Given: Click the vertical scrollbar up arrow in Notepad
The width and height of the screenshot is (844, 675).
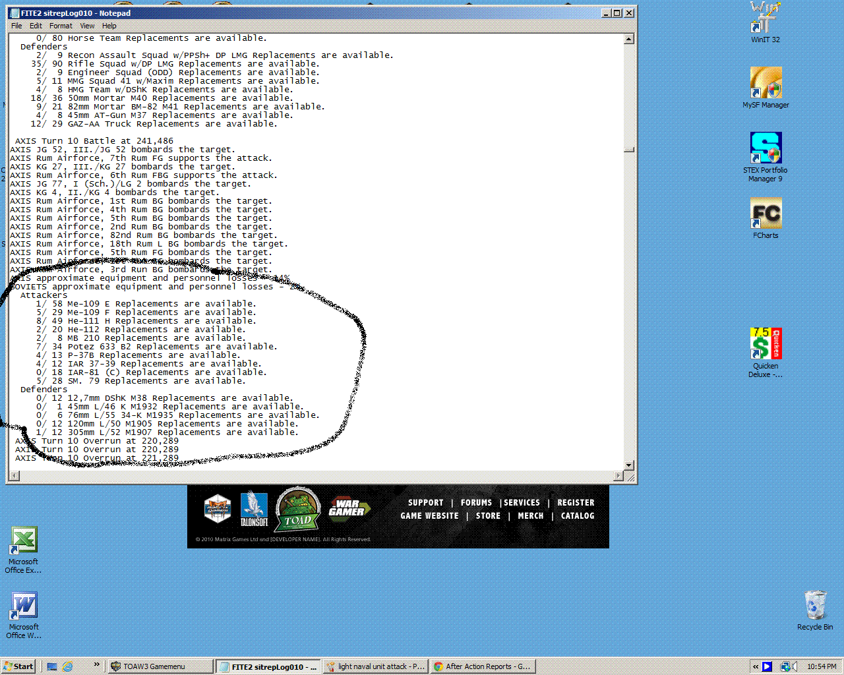Looking at the screenshot, I should click(629, 39).
